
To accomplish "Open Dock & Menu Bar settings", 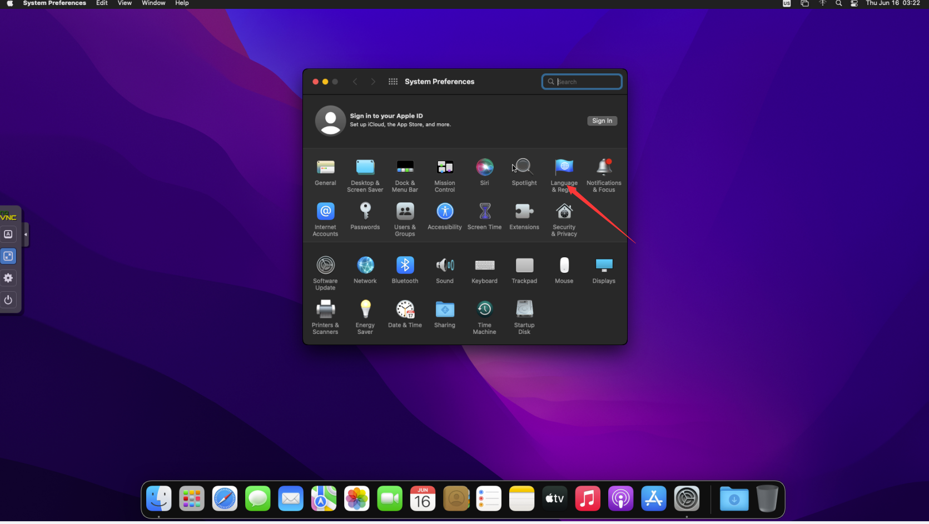I will 405,175.
